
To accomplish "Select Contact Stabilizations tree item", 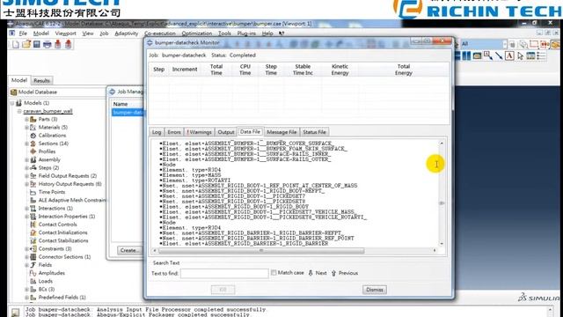I will [x=63, y=240].
